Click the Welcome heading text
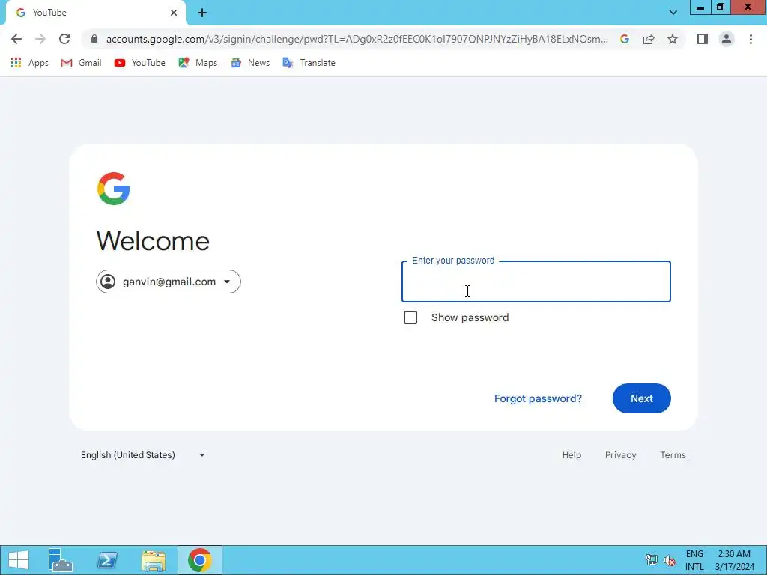The image size is (767, 575). (x=153, y=241)
